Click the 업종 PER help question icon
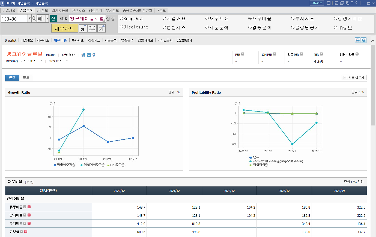Screen dimensions: 376x237 tap(301, 54)
